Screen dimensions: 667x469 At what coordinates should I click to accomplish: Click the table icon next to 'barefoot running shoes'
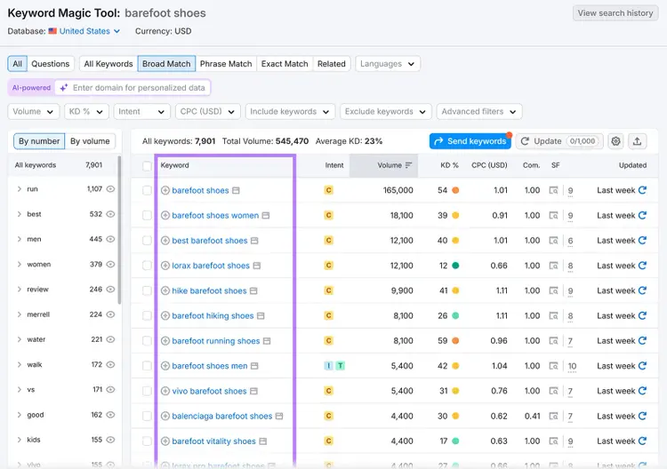(x=267, y=341)
